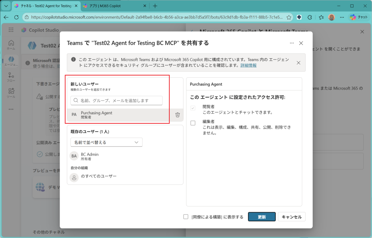Viewport: 372px width, 238px height.
Task: Expand the sidebar more options ellipsis
Action: (x=11, y=109)
